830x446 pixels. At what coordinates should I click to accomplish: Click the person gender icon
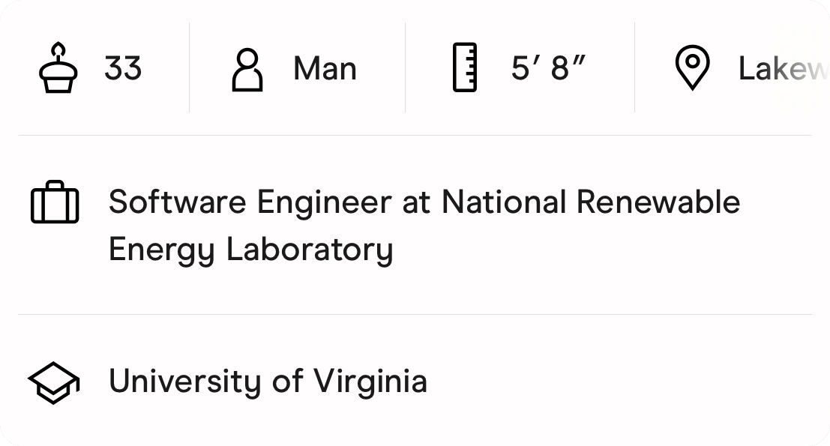(247, 69)
